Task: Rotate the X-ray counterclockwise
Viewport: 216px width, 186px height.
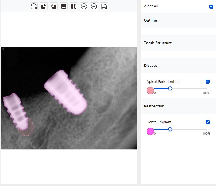Action: point(44,7)
